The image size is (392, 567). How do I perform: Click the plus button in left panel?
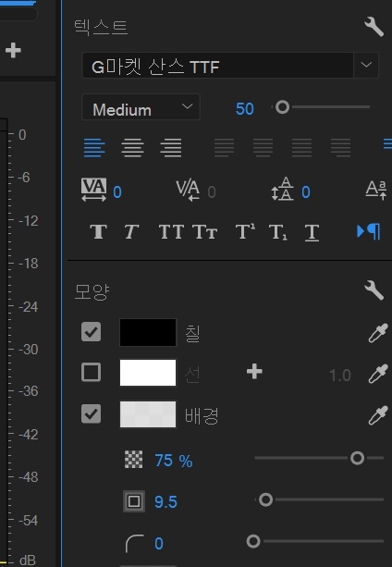click(13, 50)
